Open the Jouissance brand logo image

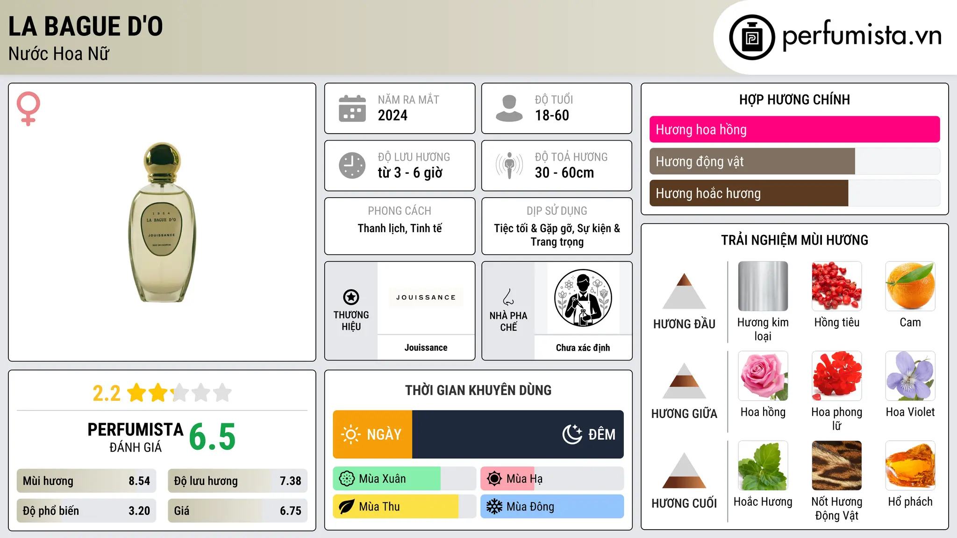point(426,297)
